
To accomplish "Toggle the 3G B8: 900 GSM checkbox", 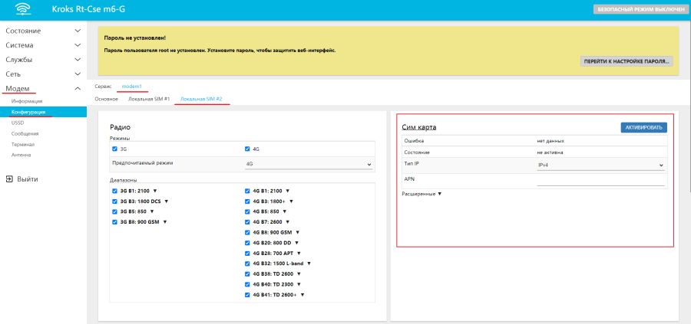I will pos(115,221).
